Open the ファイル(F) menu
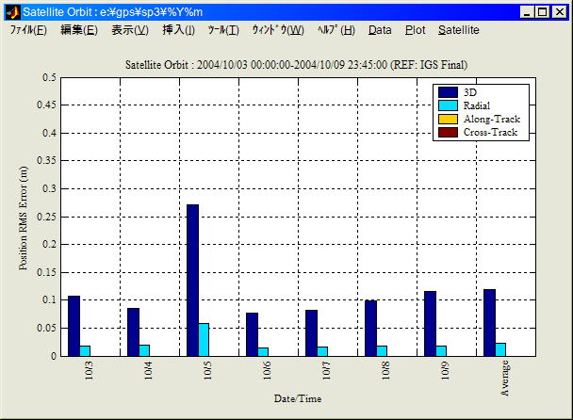The image size is (573, 420). click(28, 30)
